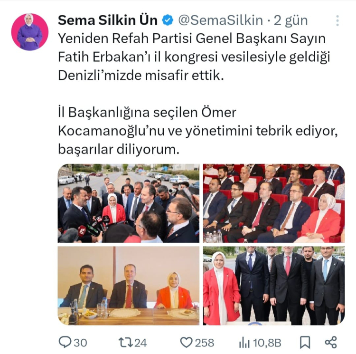Viewport: 356px width, 354px height.
Task: Click the 2 gün timestamp
Action: [290, 20]
